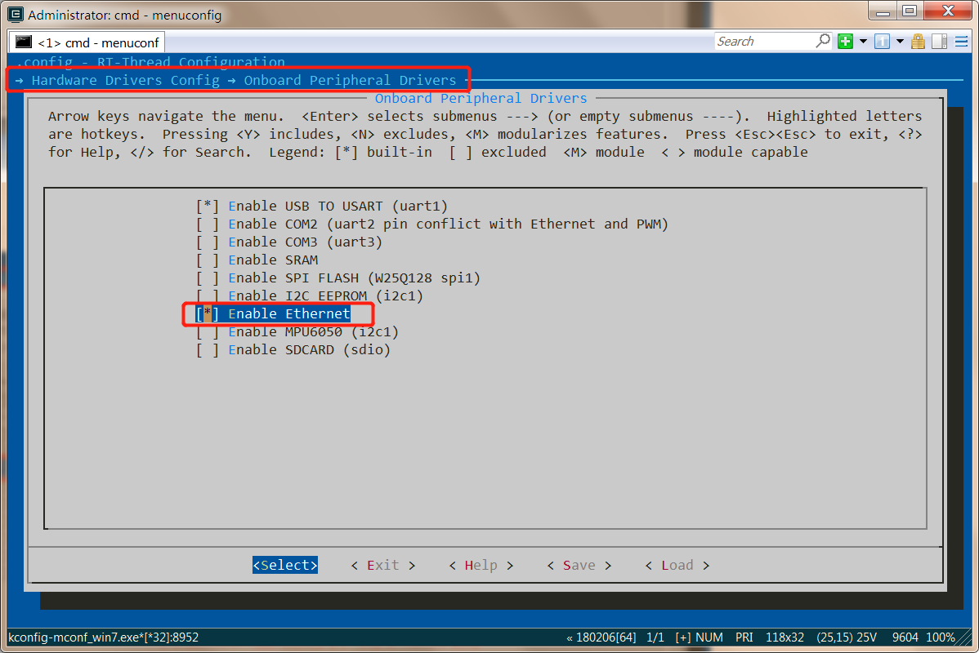Click the < Help > button

point(481,565)
